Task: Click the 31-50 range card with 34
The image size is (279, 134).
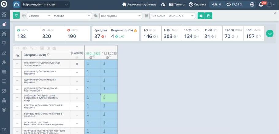Action: tap(212, 33)
